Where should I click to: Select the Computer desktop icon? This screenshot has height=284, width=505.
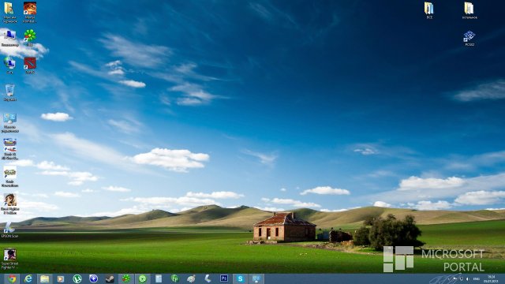pyautogui.click(x=9, y=38)
